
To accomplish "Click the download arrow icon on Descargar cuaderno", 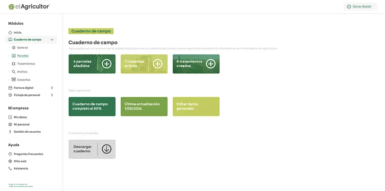I will (x=107, y=149).
